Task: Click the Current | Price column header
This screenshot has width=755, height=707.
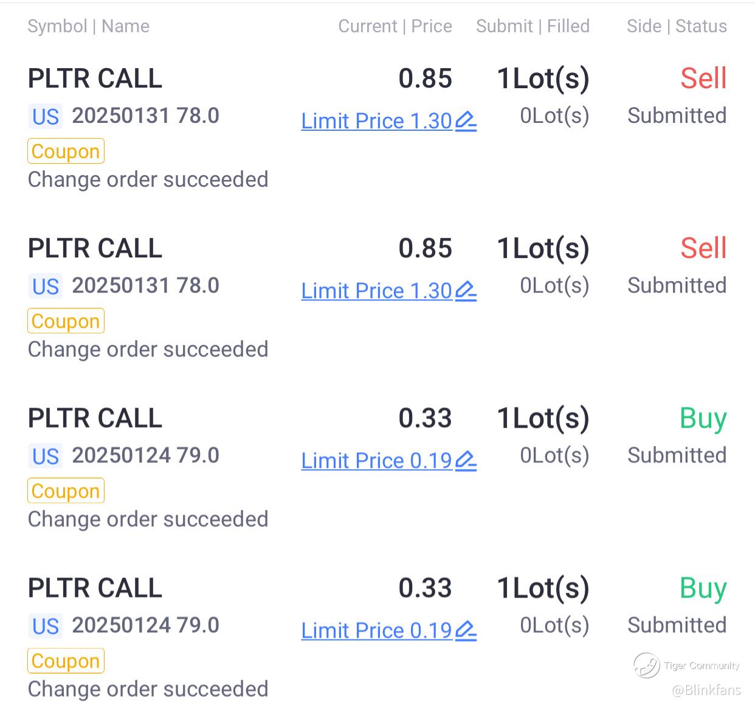Action: (395, 26)
